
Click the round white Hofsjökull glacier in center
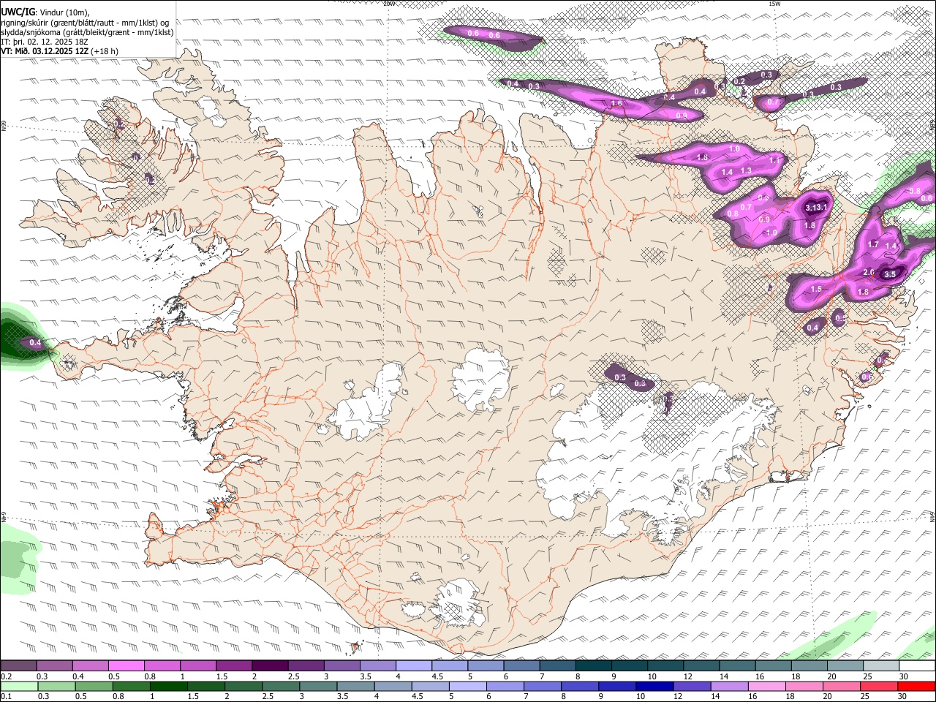(x=480, y=380)
